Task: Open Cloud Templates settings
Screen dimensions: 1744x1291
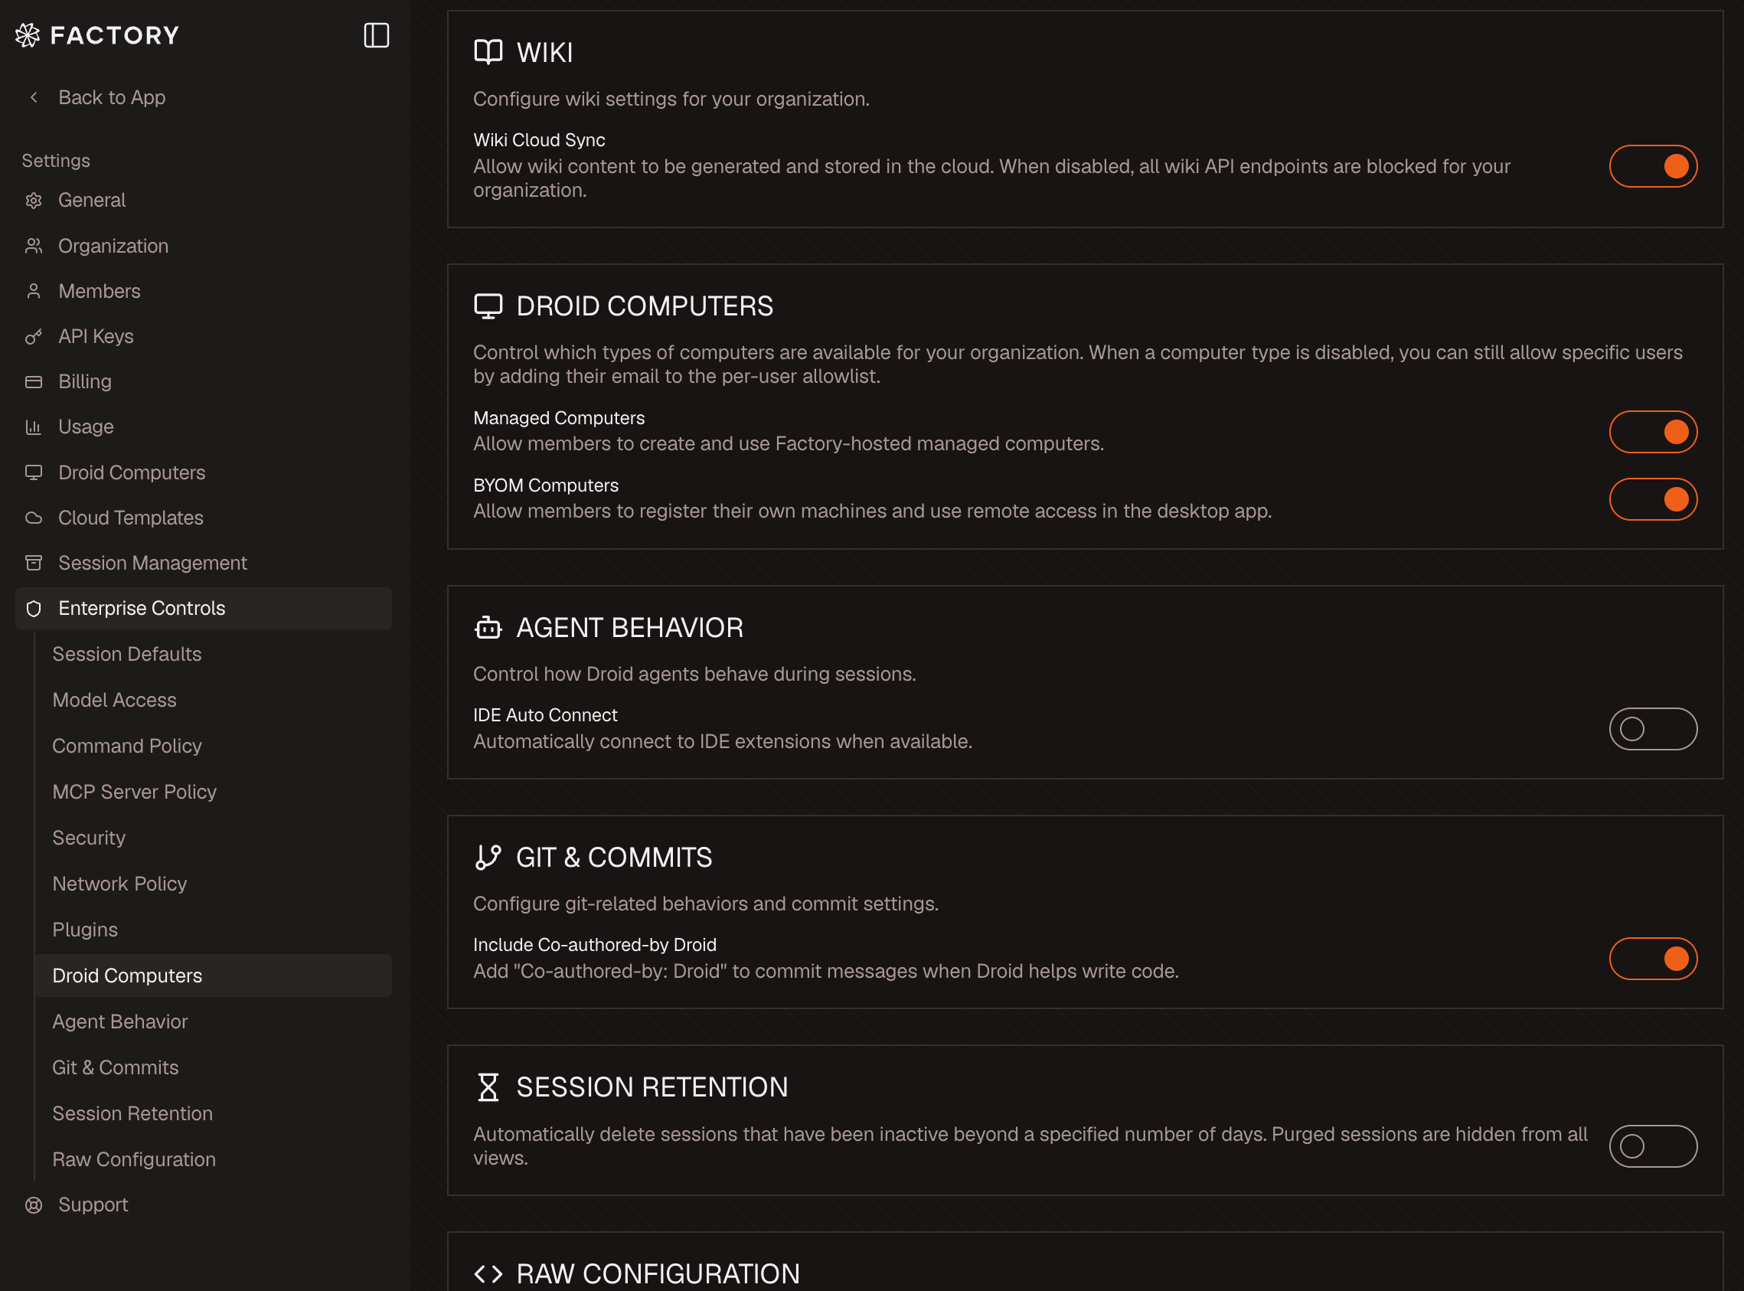Action: tap(203, 518)
